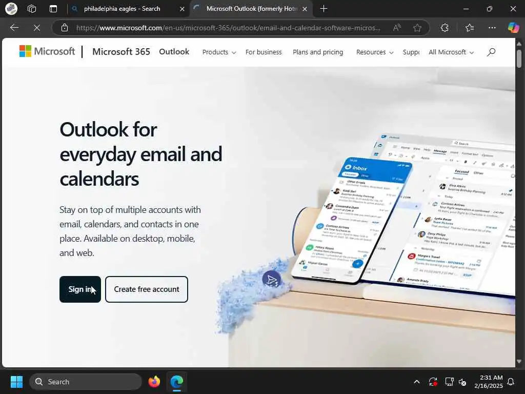Activate Read aloud icon in address bar
Viewport: 525px width, 394px height.
pos(397,28)
